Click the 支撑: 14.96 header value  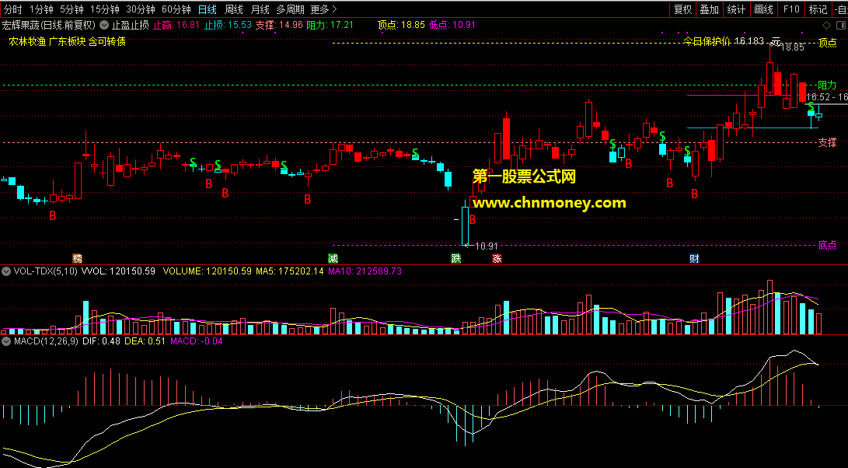279,25
